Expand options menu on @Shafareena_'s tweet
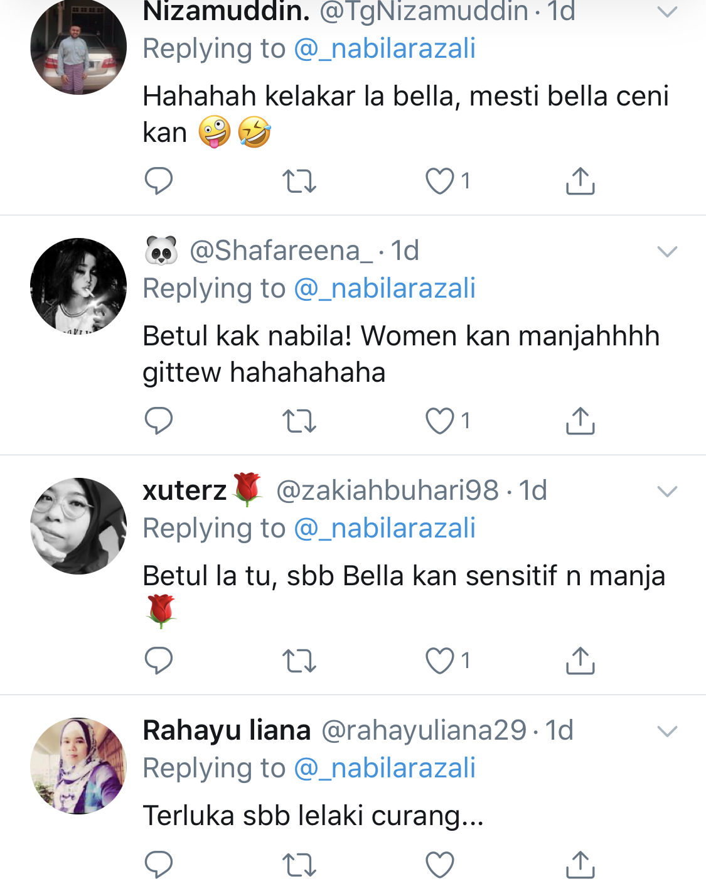This screenshot has height=886, width=706. [x=666, y=252]
